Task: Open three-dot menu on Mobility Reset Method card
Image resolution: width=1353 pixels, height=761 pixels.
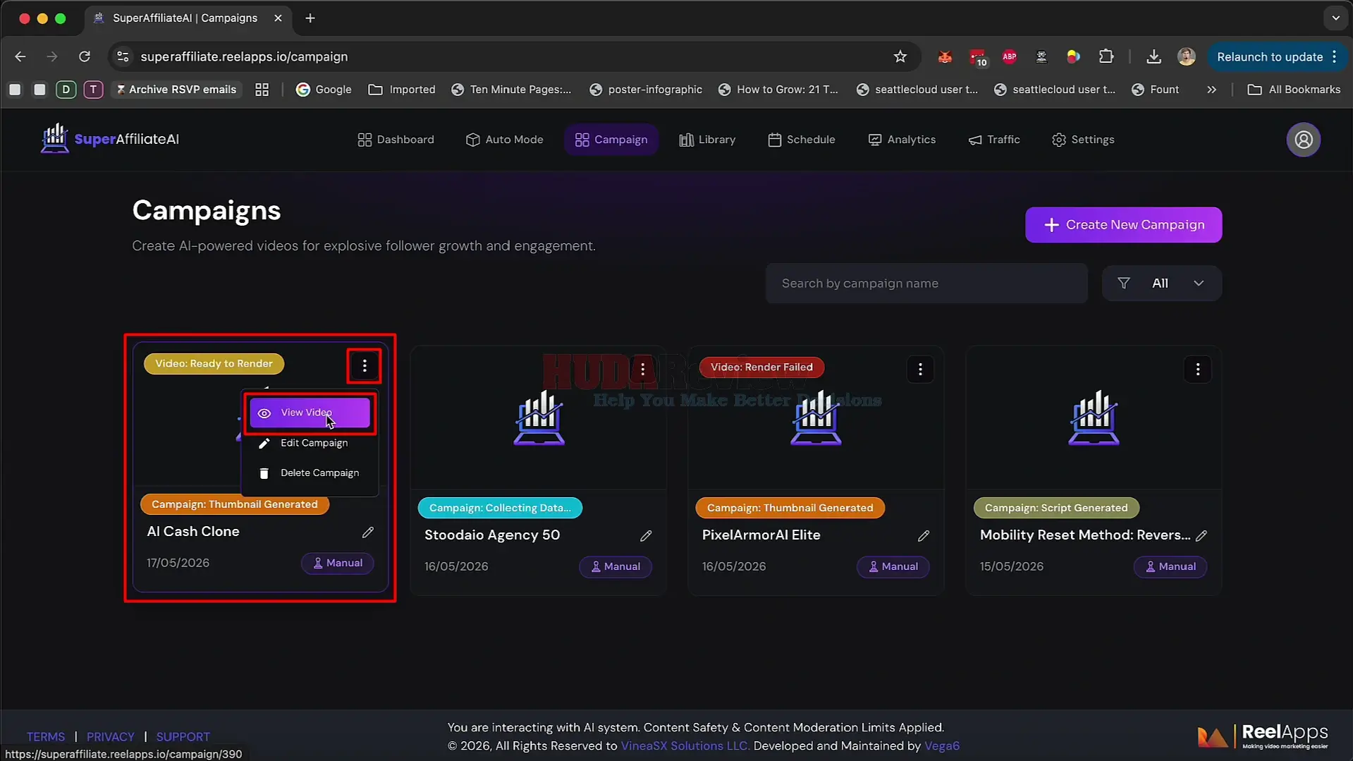Action: pyautogui.click(x=1198, y=369)
